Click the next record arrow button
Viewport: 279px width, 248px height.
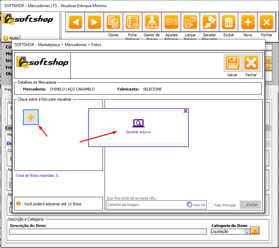94,22
